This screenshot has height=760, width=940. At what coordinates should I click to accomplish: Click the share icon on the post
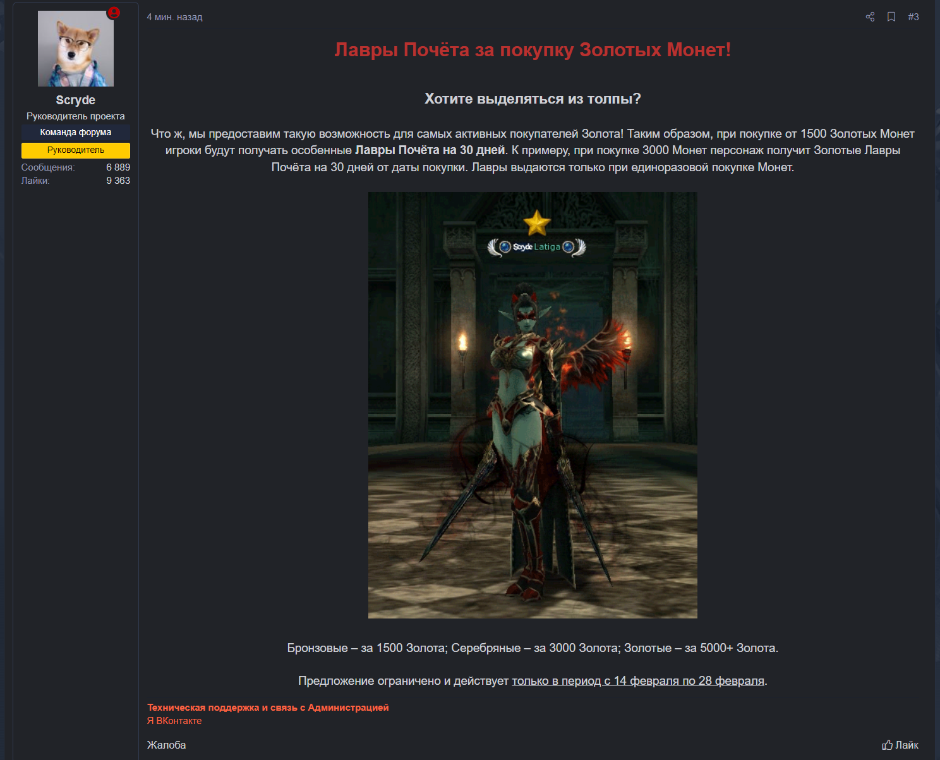(x=870, y=17)
